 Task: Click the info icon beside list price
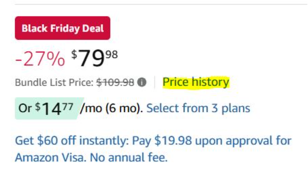tap(142, 83)
